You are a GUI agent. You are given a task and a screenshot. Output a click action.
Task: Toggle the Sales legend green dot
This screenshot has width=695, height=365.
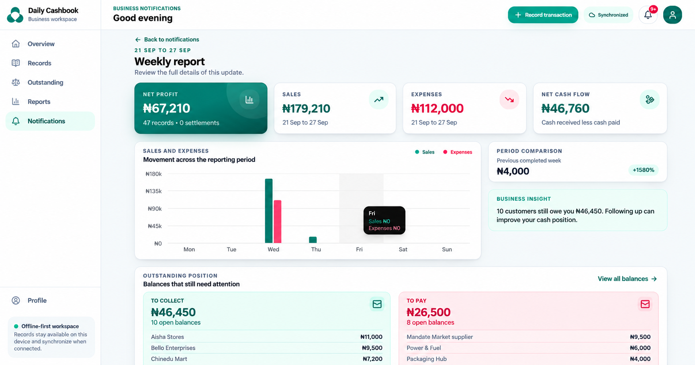(x=417, y=152)
